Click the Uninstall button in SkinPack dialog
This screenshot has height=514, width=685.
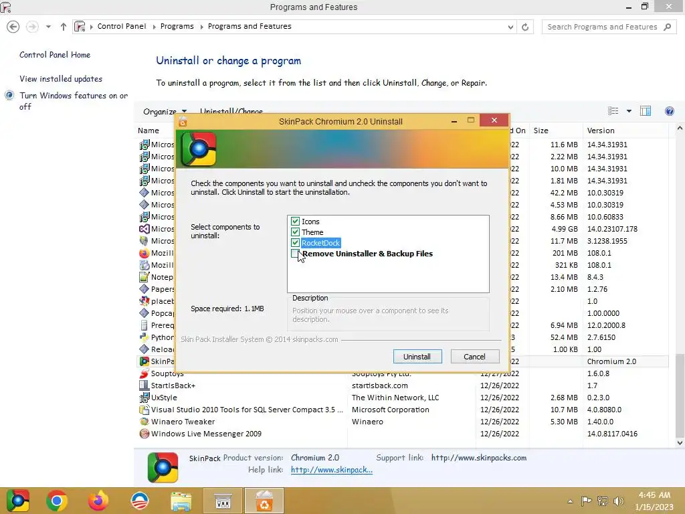click(x=417, y=357)
